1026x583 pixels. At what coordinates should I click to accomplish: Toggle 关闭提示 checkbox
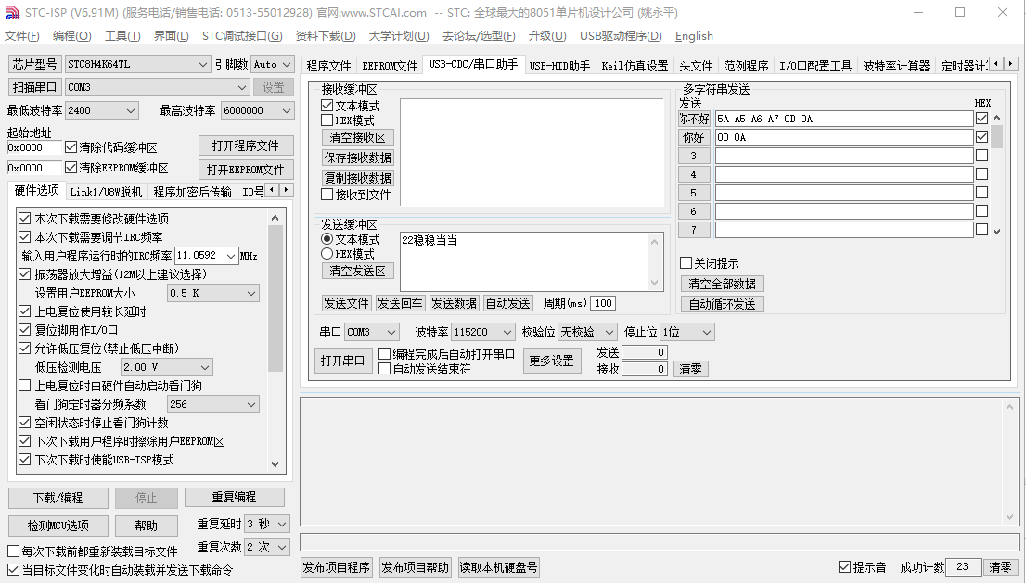(686, 262)
